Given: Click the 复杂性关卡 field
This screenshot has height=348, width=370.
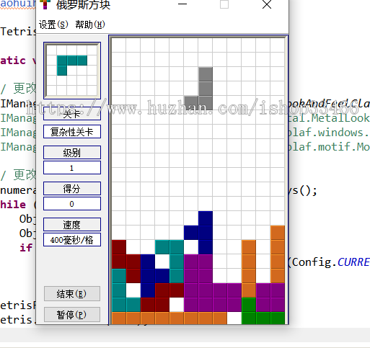Looking at the screenshot, I should point(72,132).
